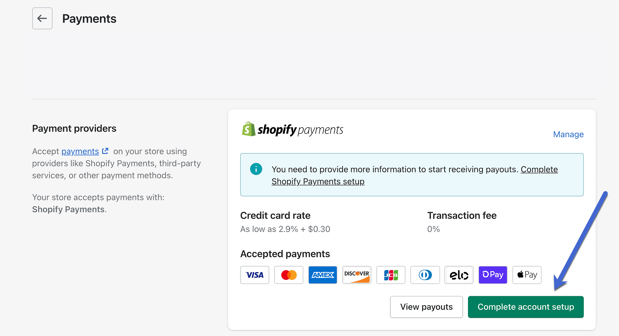Click the Mastercard icon under Accepted payments
This screenshot has height=336, width=619.
(288, 275)
